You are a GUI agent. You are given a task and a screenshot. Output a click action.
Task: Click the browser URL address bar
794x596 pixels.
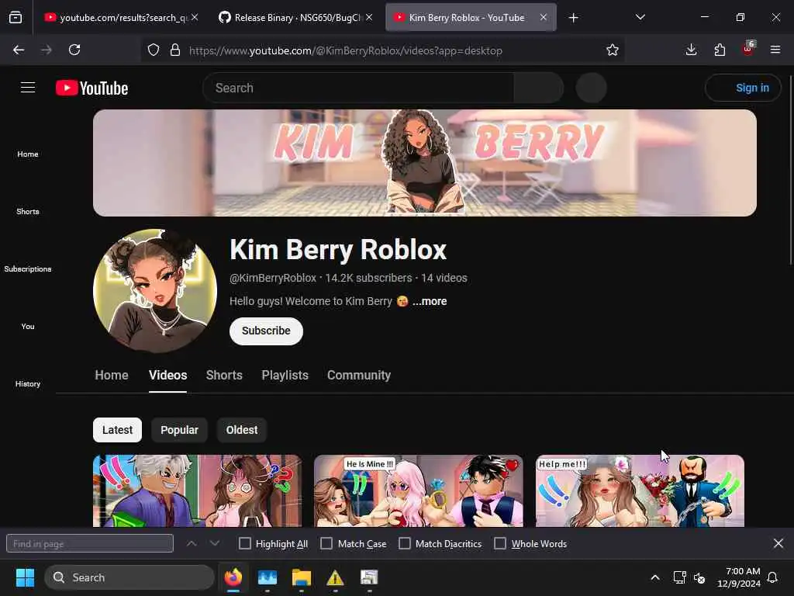pyautogui.click(x=385, y=50)
